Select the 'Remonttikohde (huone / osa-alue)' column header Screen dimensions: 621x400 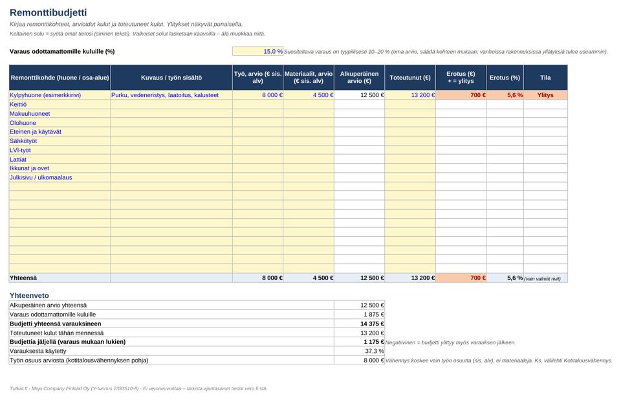(x=60, y=77)
